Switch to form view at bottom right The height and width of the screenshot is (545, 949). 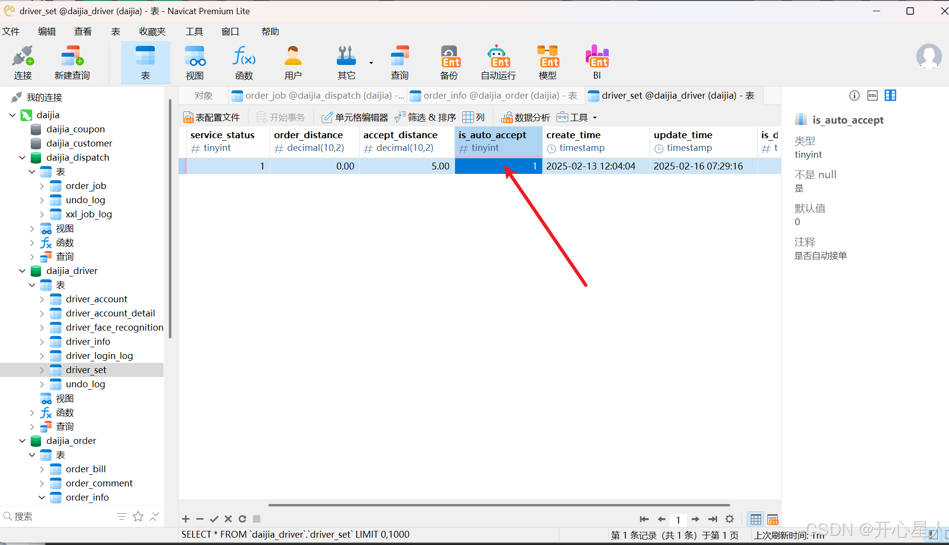pos(773,519)
